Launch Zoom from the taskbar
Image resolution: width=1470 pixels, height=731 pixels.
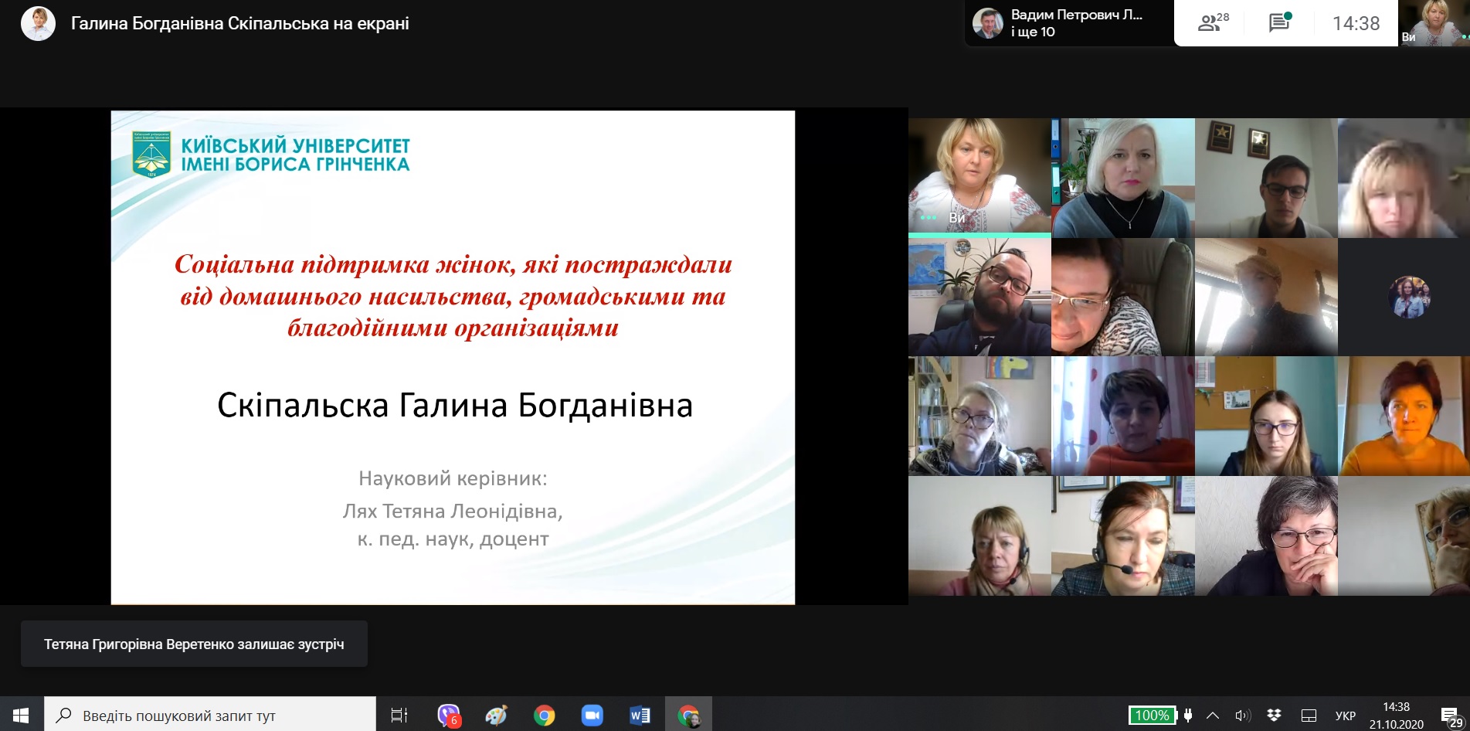(x=592, y=716)
